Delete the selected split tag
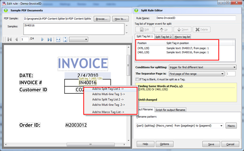The height and width of the screenshot is (151, 244). coord(202,29)
